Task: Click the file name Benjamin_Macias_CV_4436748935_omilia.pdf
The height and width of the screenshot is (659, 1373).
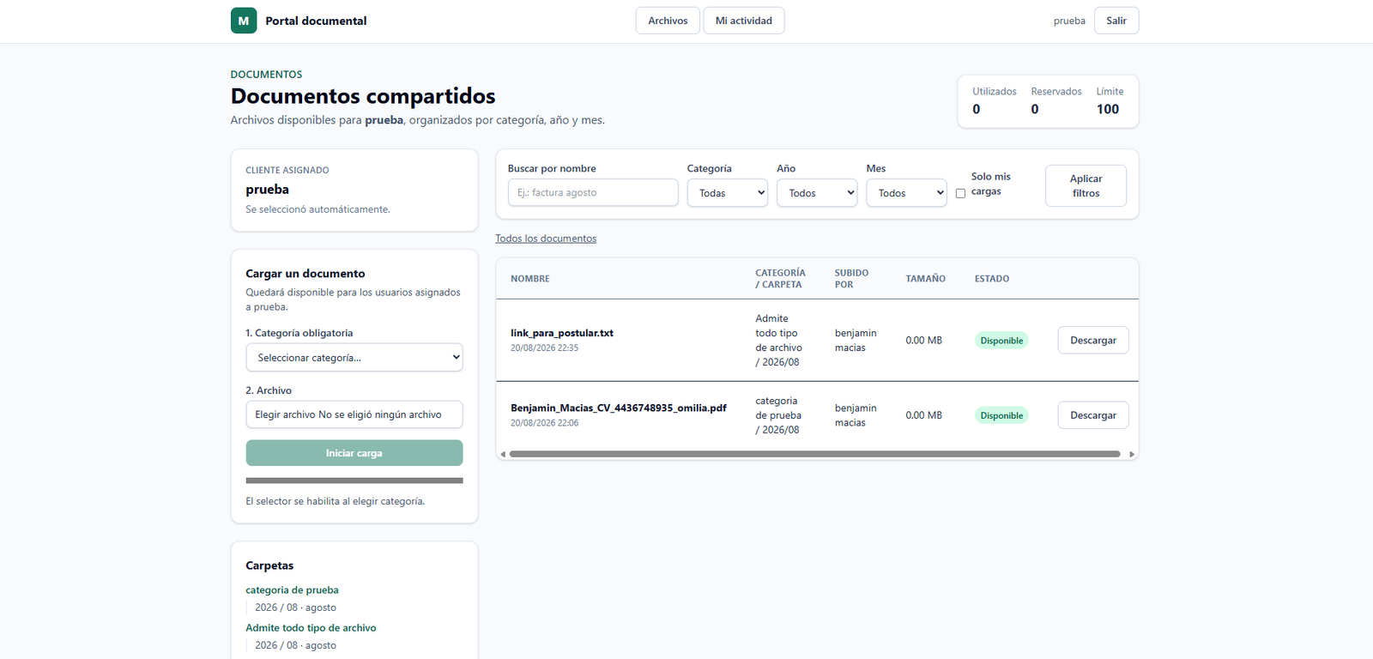Action: [619, 408]
